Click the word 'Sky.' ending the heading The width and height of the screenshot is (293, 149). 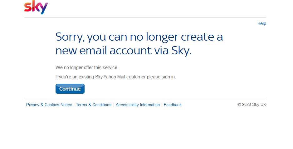(x=182, y=51)
